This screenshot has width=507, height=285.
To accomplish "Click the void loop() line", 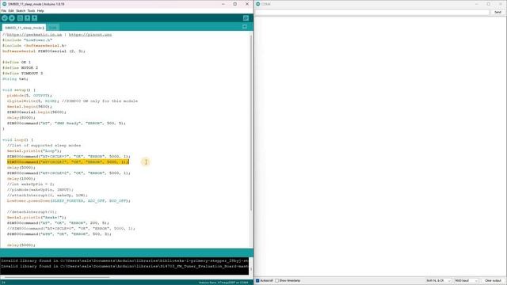I will click(x=17, y=140).
